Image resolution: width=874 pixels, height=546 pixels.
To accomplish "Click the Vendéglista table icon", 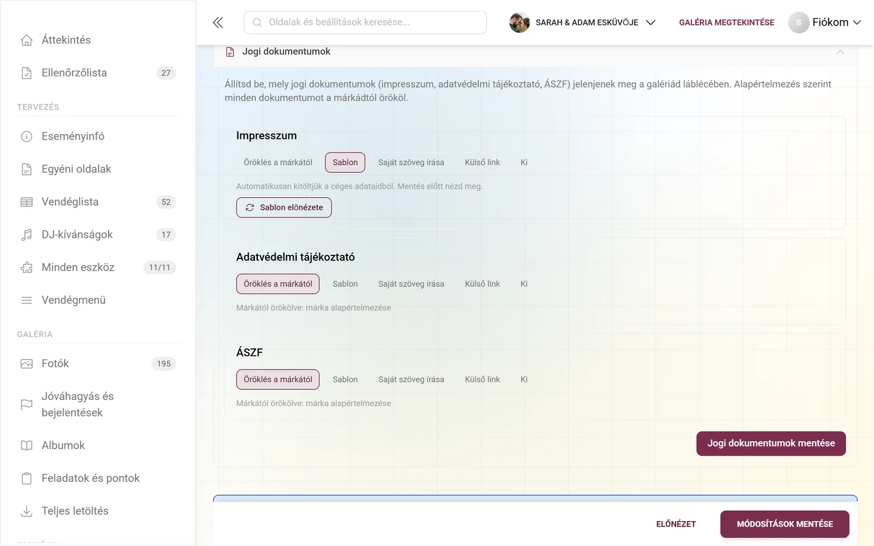I will tap(27, 202).
